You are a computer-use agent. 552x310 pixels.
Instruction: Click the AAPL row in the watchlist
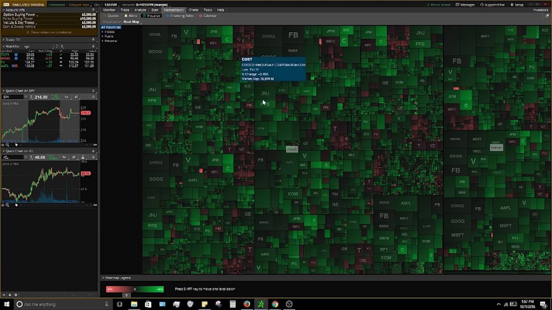coord(48,66)
